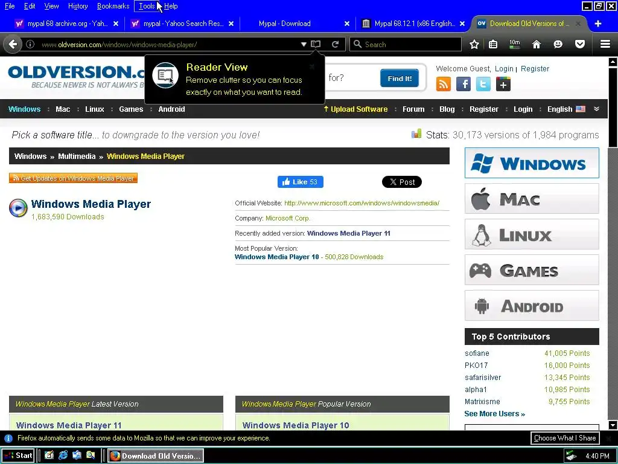
Task: Click the info icon in notification bar
Action: (8, 439)
